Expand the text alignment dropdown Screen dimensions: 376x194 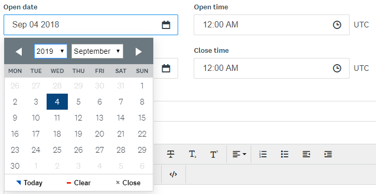click(x=239, y=154)
